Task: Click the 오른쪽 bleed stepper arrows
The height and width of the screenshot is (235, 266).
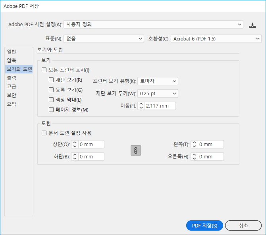Action: coord(194,156)
